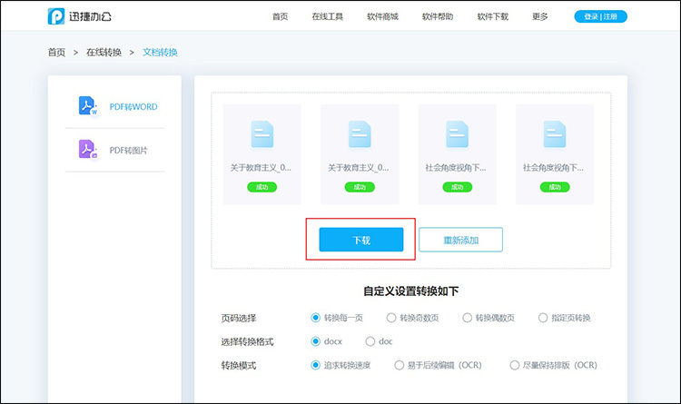Select 转换每一页 radio option
The height and width of the screenshot is (404, 681).
point(316,318)
